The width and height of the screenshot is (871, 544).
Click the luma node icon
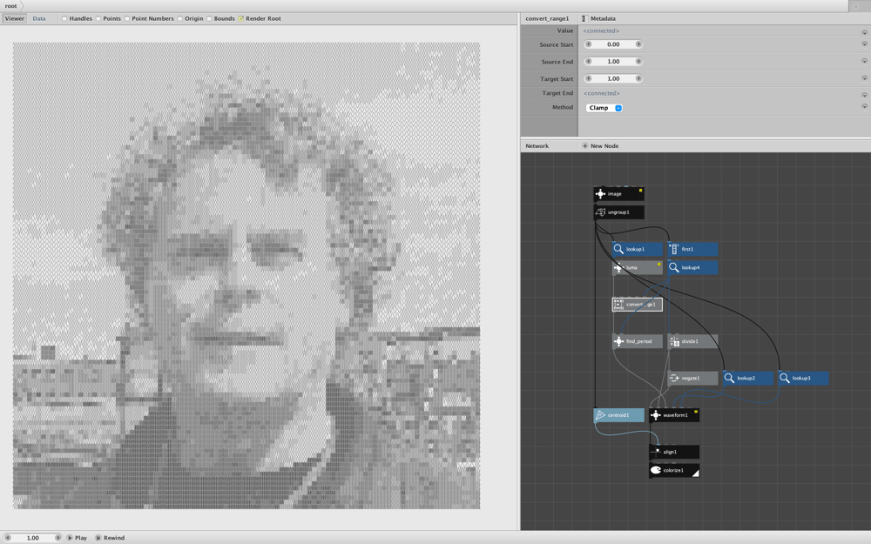(618, 267)
